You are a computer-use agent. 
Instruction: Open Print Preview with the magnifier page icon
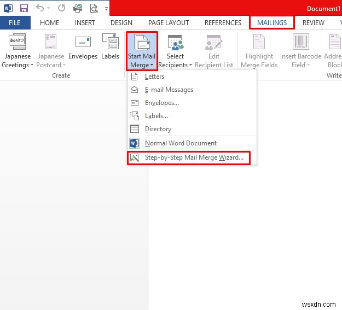coord(94,8)
